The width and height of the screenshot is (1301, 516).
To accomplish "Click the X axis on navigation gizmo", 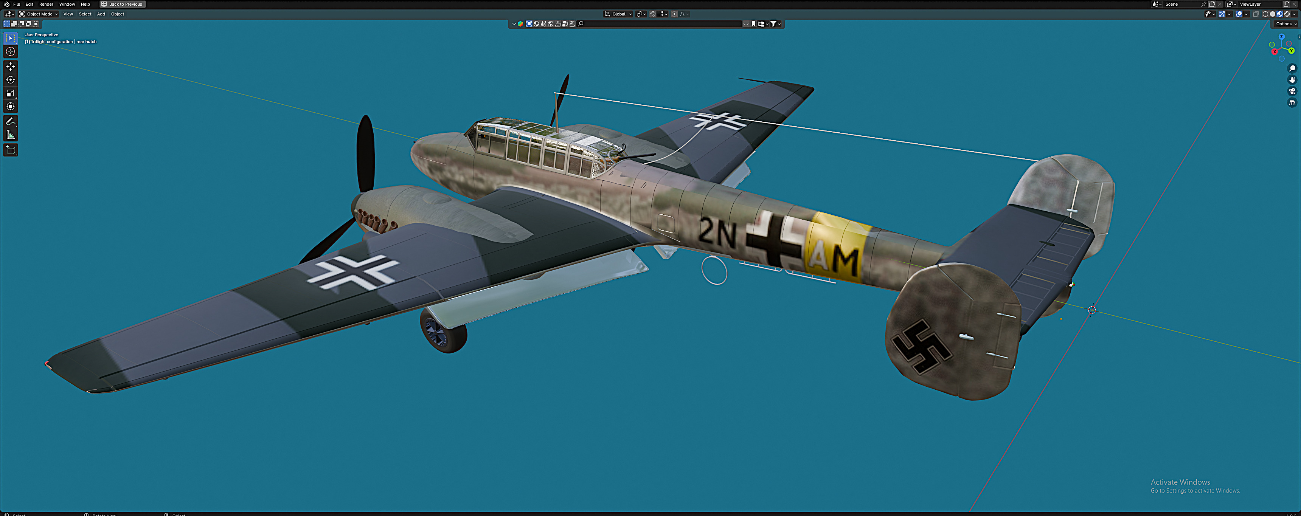I will 1275,51.
